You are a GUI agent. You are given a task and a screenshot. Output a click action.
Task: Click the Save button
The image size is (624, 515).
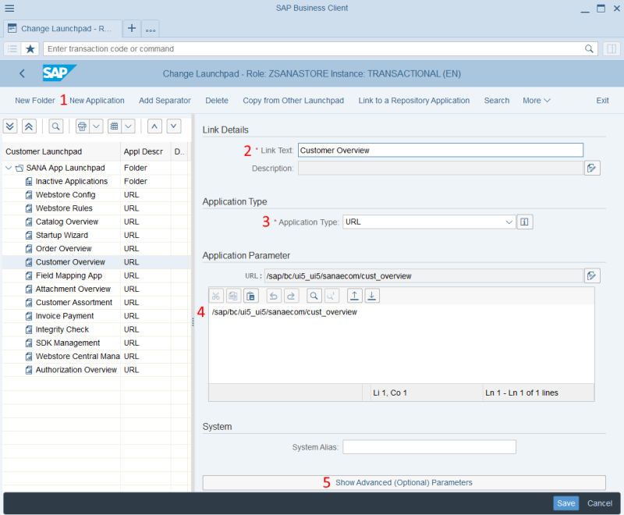click(x=565, y=503)
